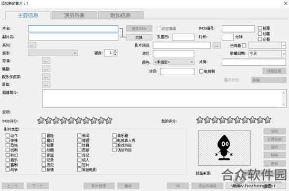Set IMDb评分 to the last star

point(109,120)
